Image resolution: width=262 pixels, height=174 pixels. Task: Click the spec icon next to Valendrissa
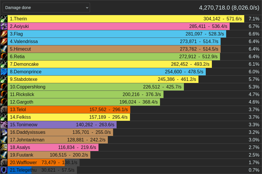[4, 42]
